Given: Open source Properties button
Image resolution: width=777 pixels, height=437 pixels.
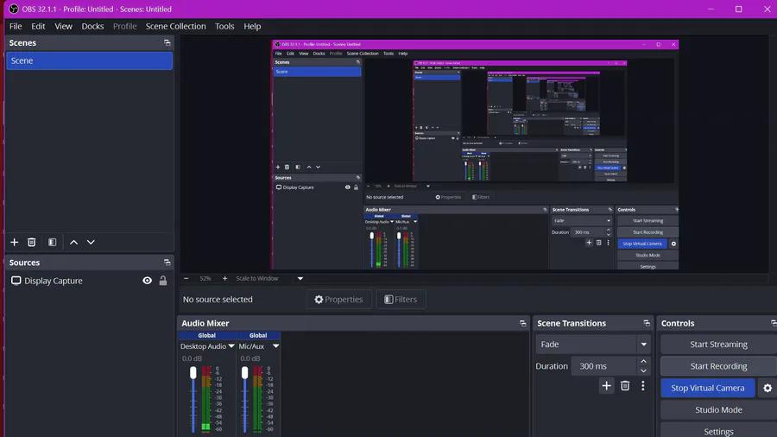Looking at the screenshot, I should click(339, 300).
